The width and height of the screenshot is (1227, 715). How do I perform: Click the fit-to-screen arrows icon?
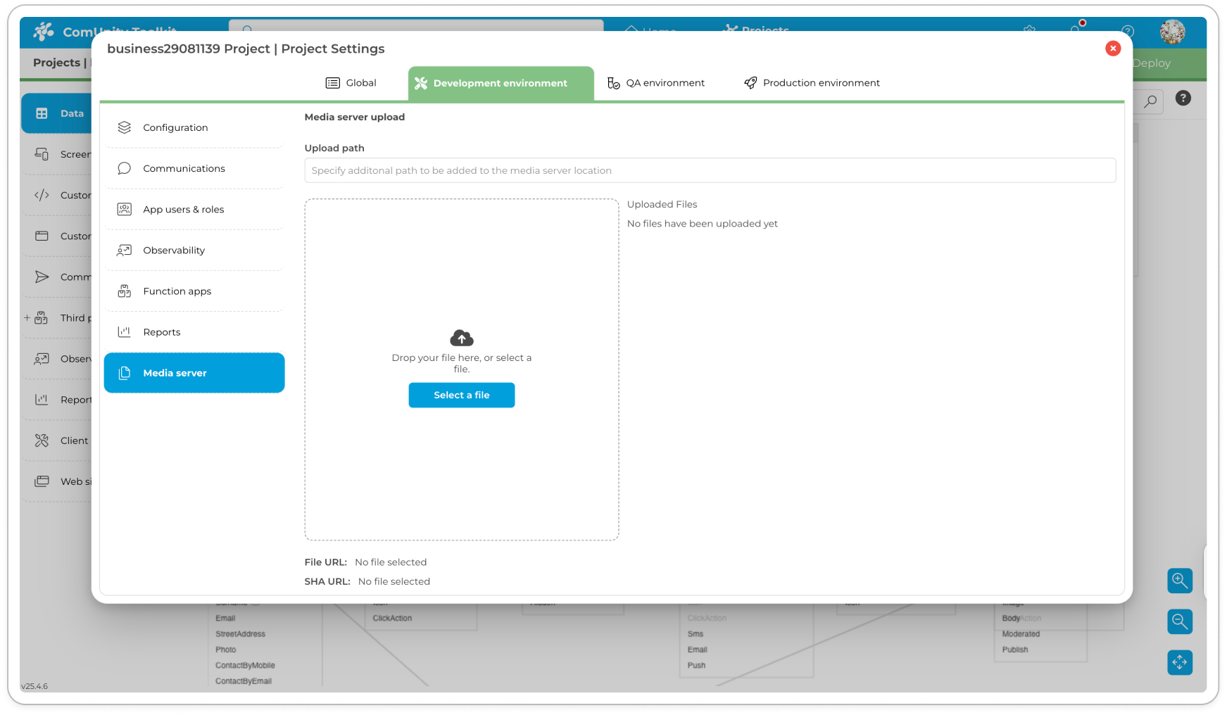pyautogui.click(x=1179, y=662)
